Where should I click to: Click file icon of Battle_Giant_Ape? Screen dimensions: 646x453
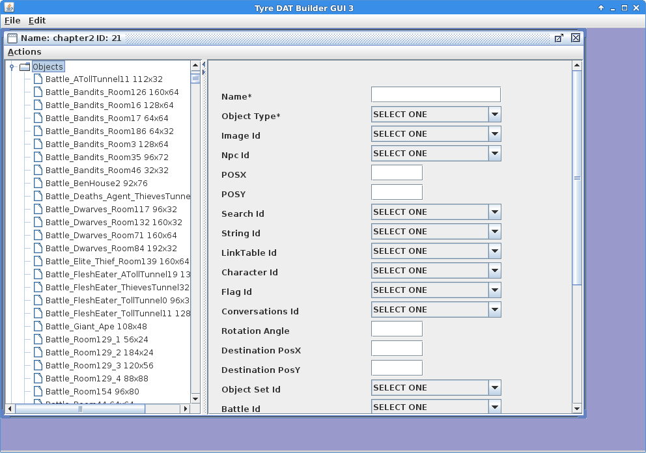tap(38, 327)
